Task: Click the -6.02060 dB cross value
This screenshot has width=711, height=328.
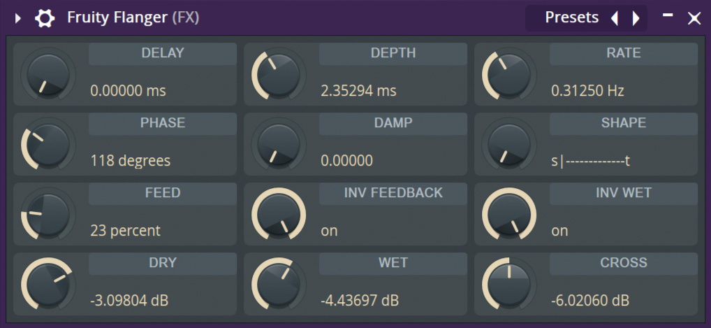Action: 590,301
